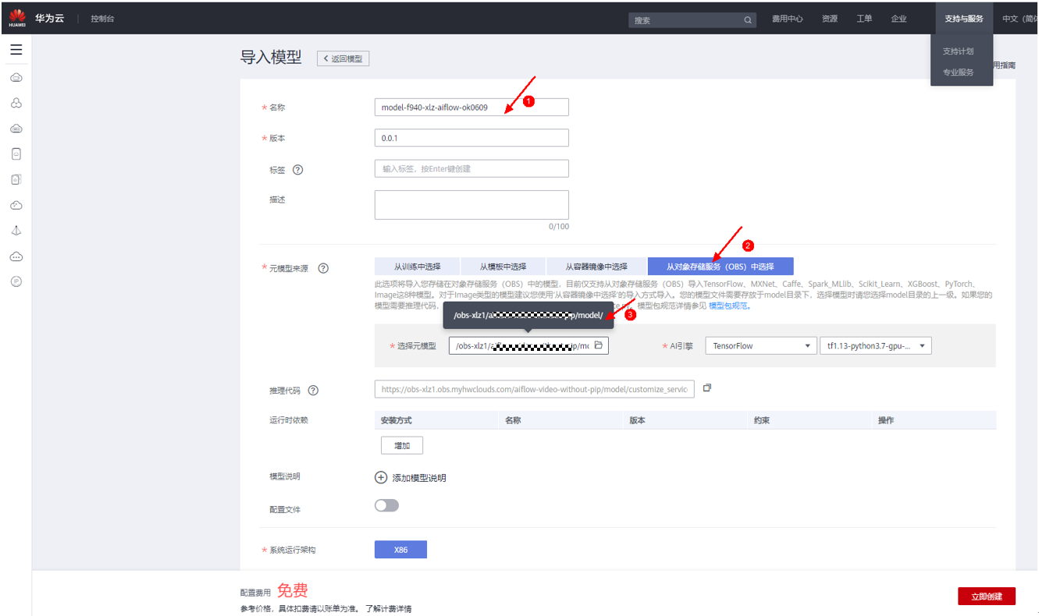Open the 中文 language selector in header
Screen dimensions: 1039x616
1020,19
